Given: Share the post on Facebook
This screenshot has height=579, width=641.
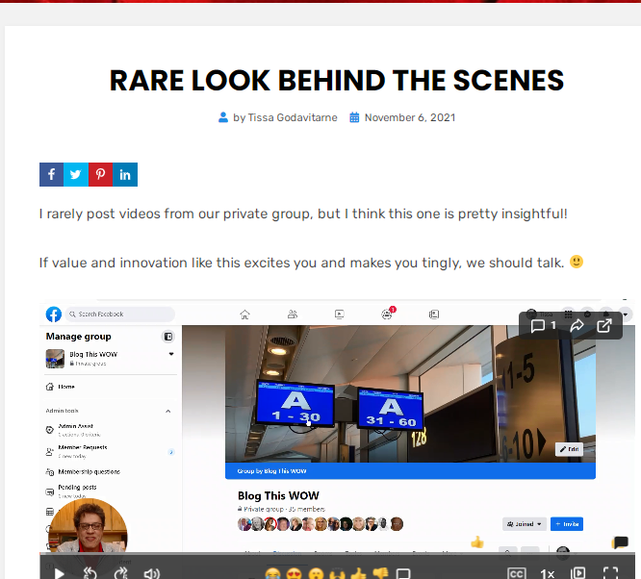Looking at the screenshot, I should pyautogui.click(x=52, y=174).
